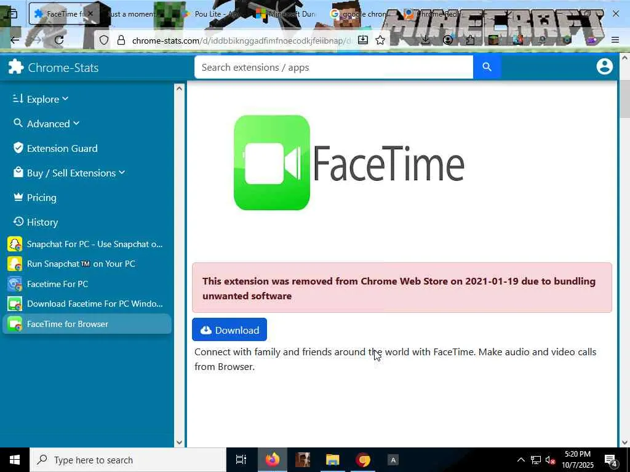This screenshot has width=630, height=472.
Task: Click the Minecraft block extension icon in toolbar
Action: (x=493, y=40)
